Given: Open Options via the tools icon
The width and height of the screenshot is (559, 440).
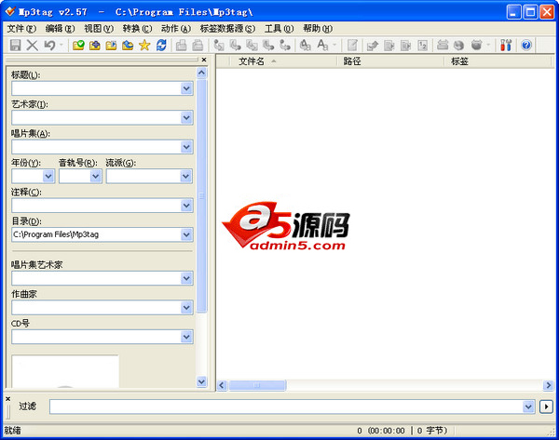Looking at the screenshot, I should tap(506, 46).
